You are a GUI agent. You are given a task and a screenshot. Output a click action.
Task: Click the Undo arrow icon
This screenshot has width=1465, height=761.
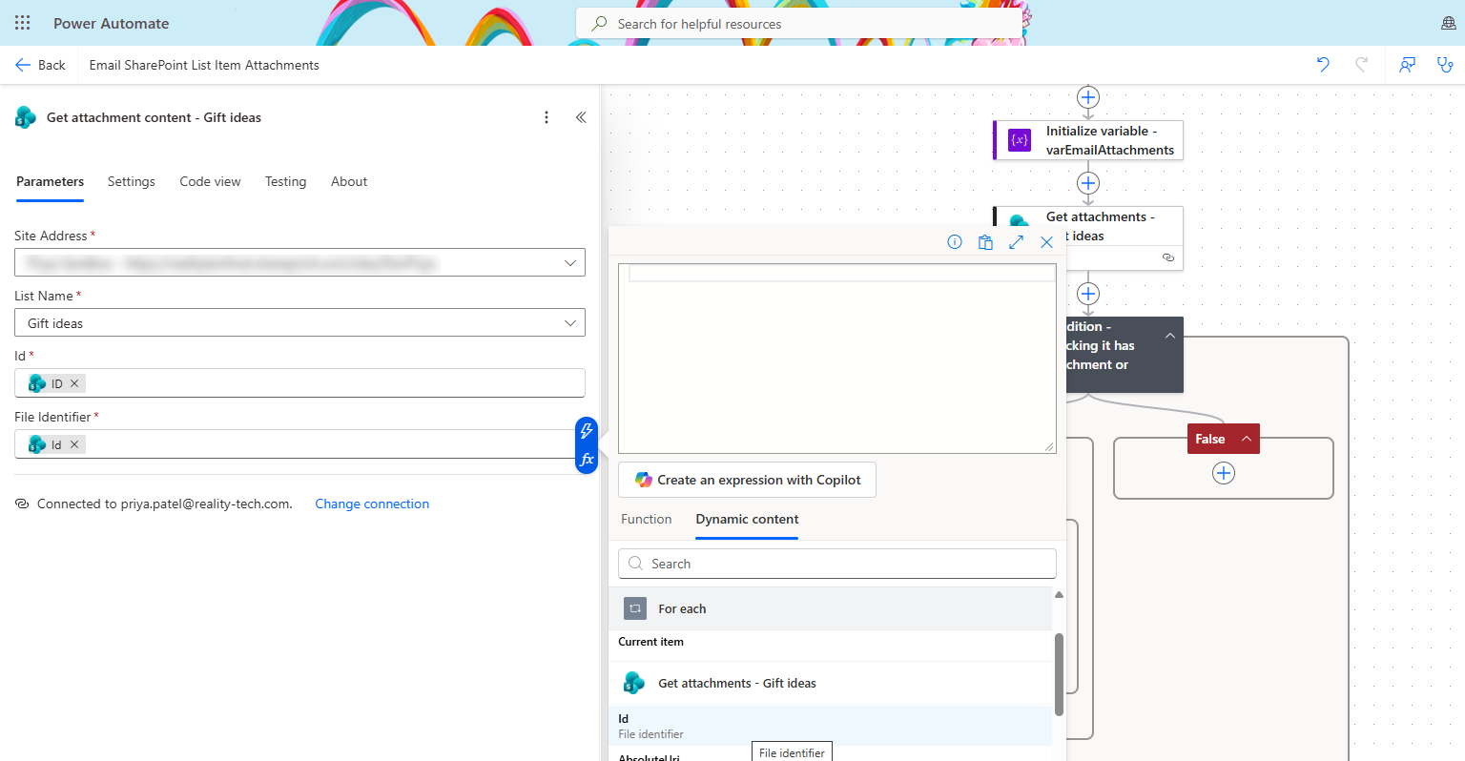pos(1323,65)
